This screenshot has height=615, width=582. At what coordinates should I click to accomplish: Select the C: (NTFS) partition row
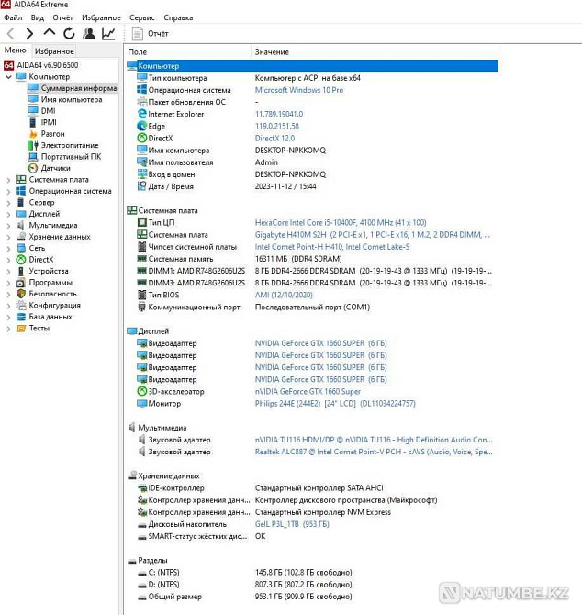coord(312,572)
